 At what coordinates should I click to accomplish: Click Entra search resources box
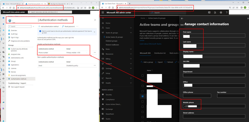pyautogui.click(x=50, y=12)
